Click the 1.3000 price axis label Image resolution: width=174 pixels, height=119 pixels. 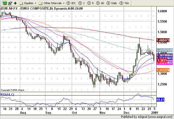click(162, 74)
